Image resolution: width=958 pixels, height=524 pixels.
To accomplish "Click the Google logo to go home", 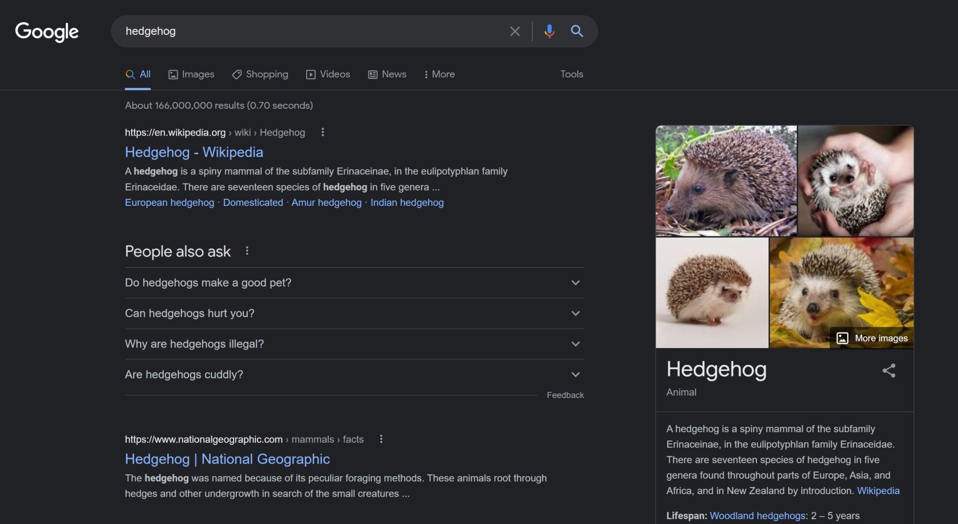I will tap(46, 32).
